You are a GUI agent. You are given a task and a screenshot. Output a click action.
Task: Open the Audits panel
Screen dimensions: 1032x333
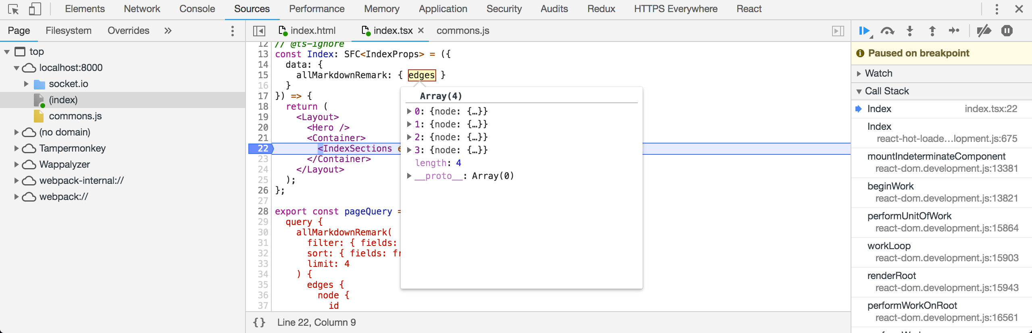(x=554, y=9)
